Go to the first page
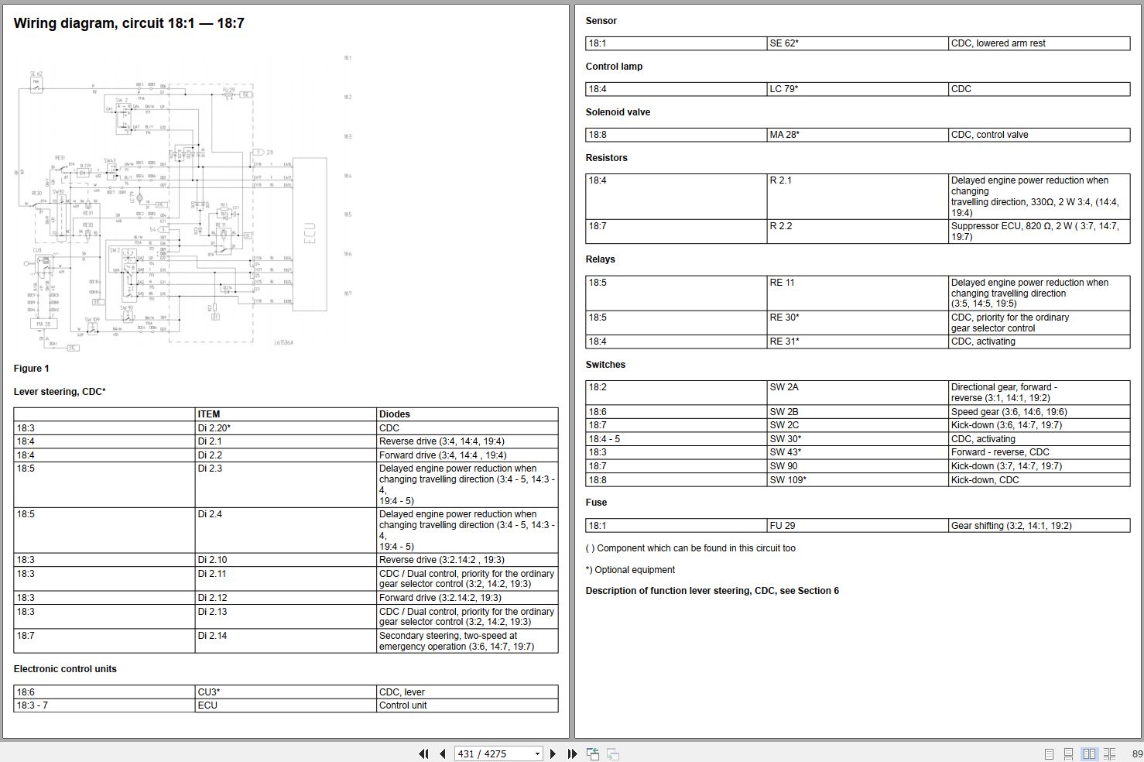1144x762 pixels. pos(423,753)
